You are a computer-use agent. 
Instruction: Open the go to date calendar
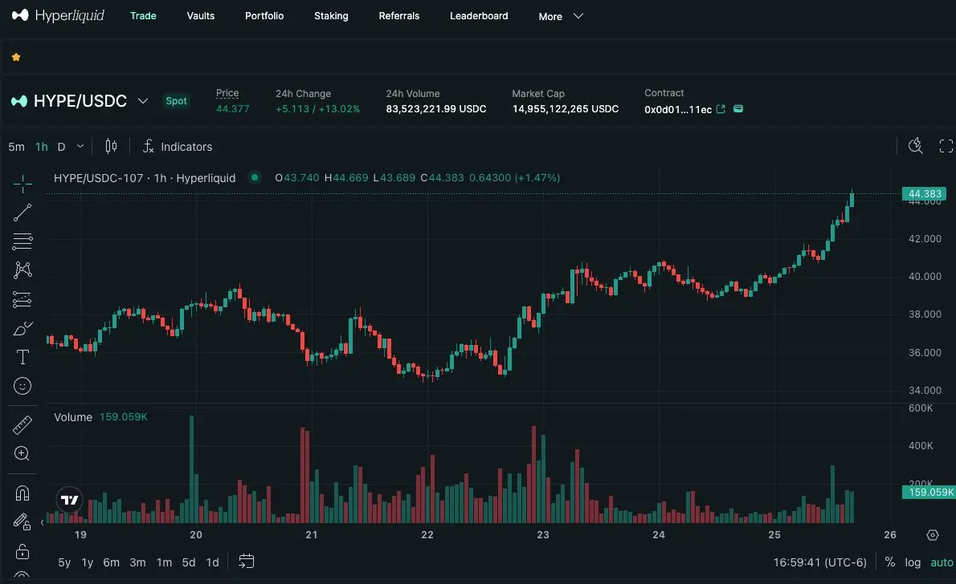[247, 562]
